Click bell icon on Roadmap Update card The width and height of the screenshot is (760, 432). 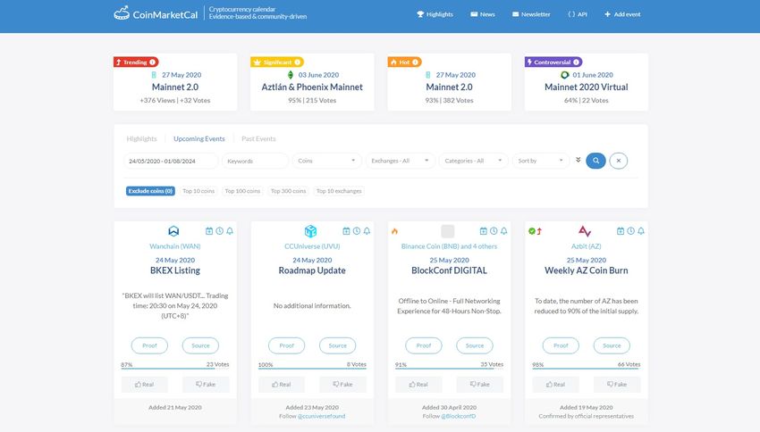pos(367,231)
